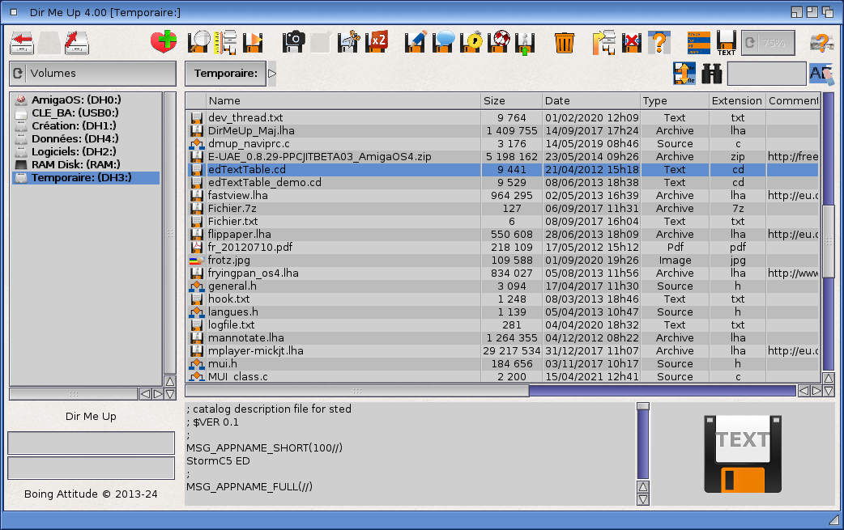Click the TEXT floppy disk toolbar icon
The height and width of the screenshot is (530, 844).
pyautogui.click(x=727, y=42)
